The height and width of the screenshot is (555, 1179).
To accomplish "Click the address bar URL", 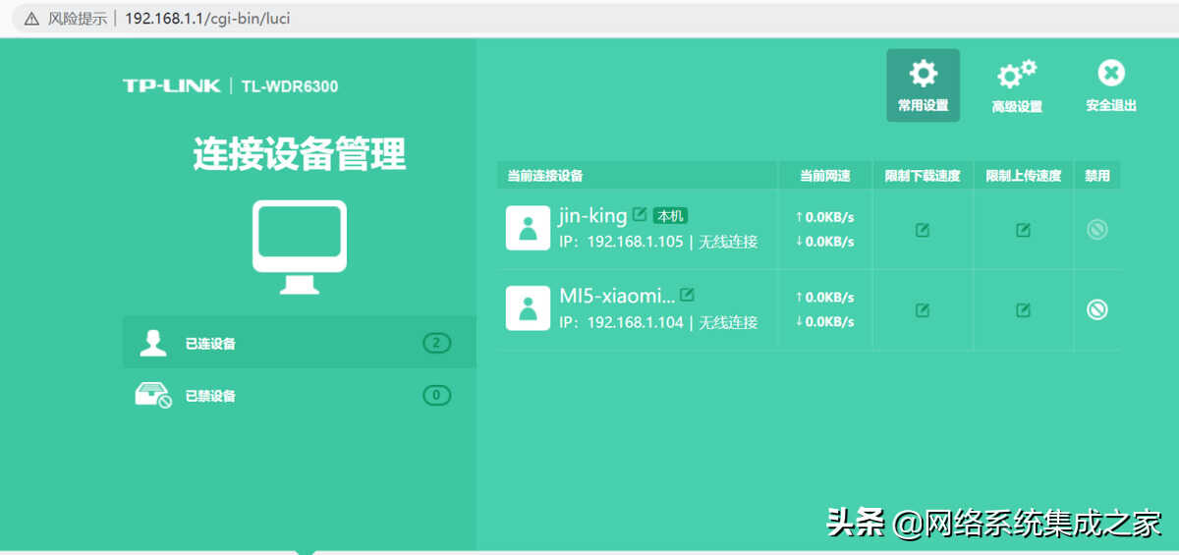I will [x=207, y=18].
